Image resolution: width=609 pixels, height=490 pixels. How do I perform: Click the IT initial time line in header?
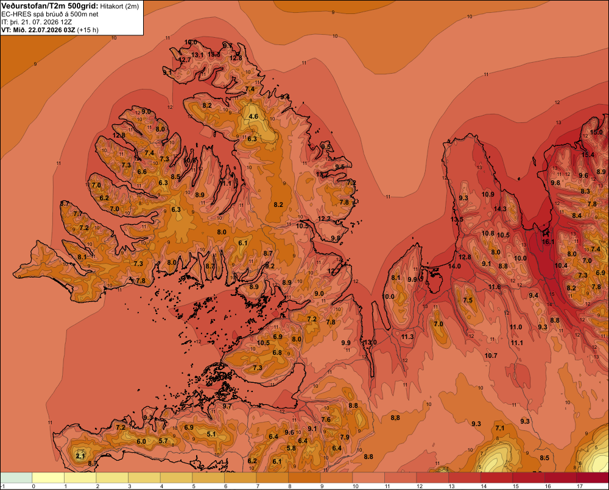[x=37, y=22]
